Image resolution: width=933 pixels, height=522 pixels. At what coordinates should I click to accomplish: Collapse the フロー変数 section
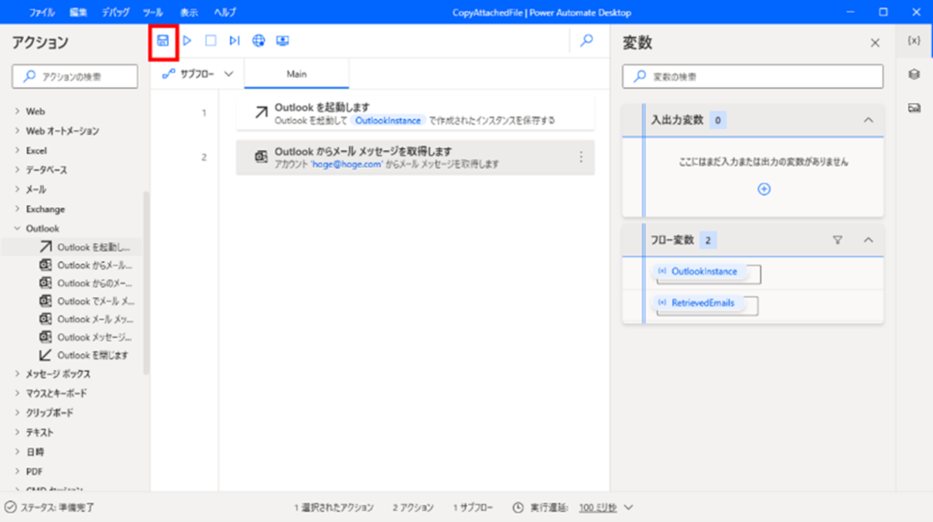(x=868, y=241)
